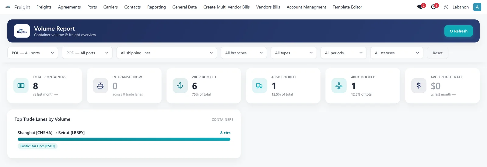Click the Freight truck logo icon
Viewport: 487px width, 167px height.
coord(8,7)
